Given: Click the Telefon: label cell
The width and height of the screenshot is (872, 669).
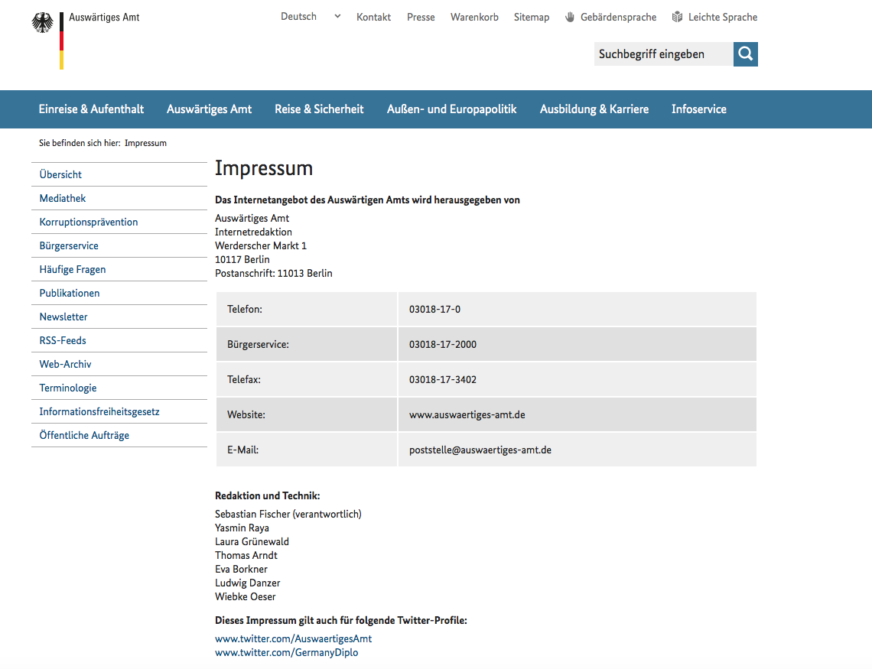Looking at the screenshot, I should pos(307,309).
